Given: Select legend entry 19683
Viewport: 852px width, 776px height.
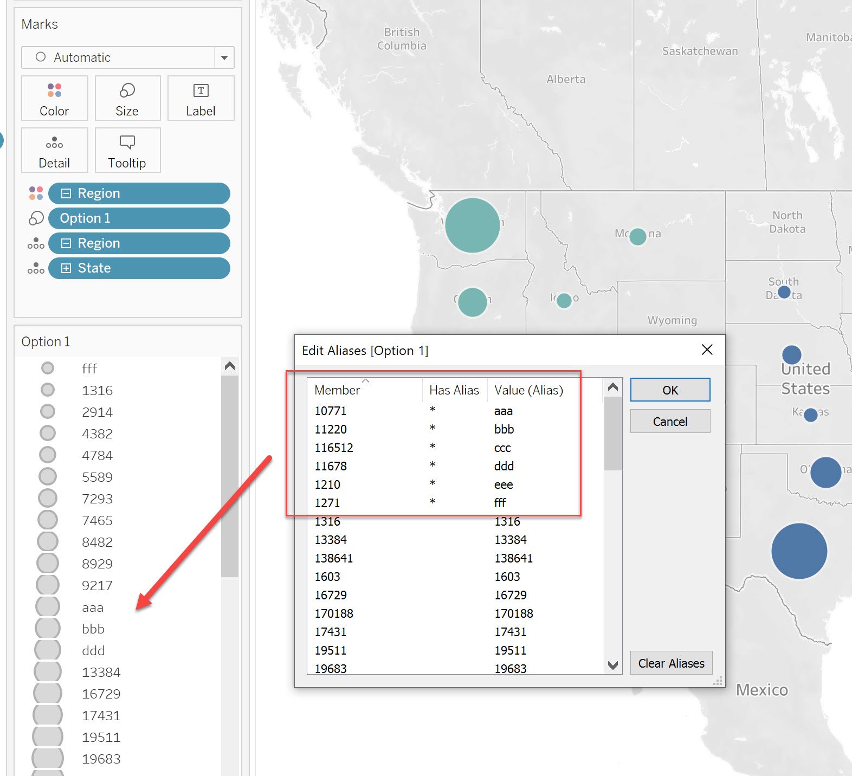Looking at the screenshot, I should (x=101, y=759).
